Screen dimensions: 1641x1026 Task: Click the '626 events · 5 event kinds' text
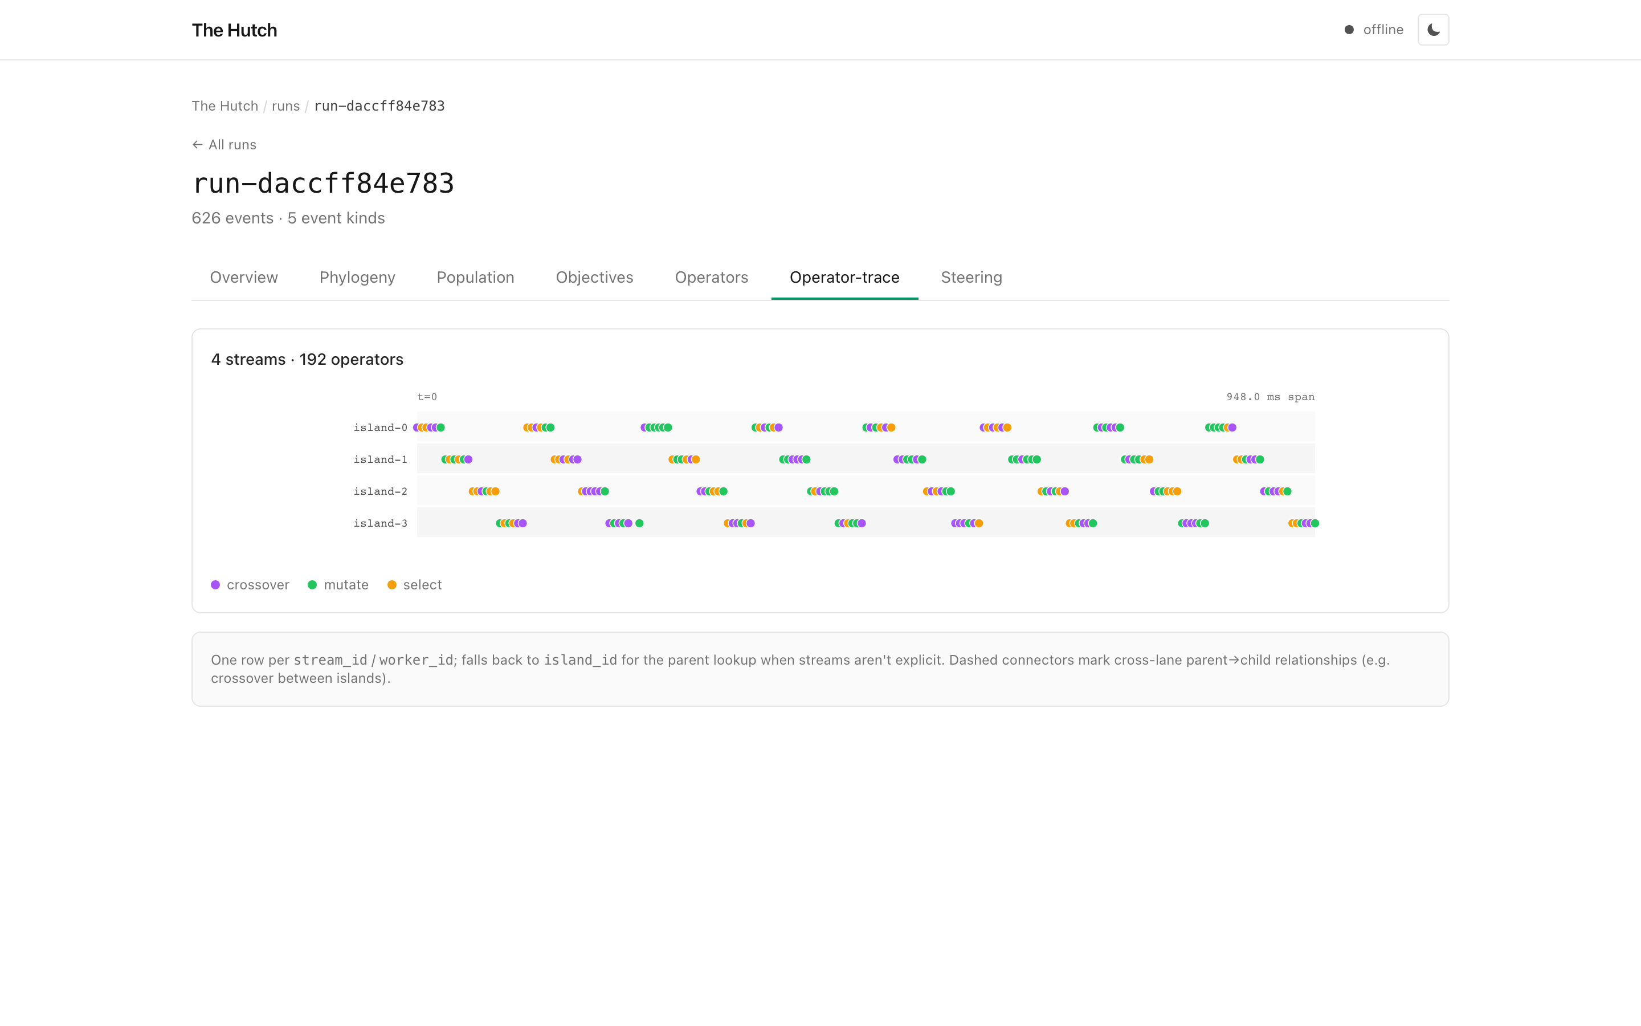tap(288, 218)
